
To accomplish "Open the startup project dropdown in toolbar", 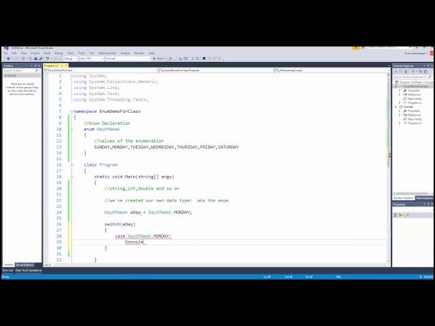I will click(x=128, y=58).
